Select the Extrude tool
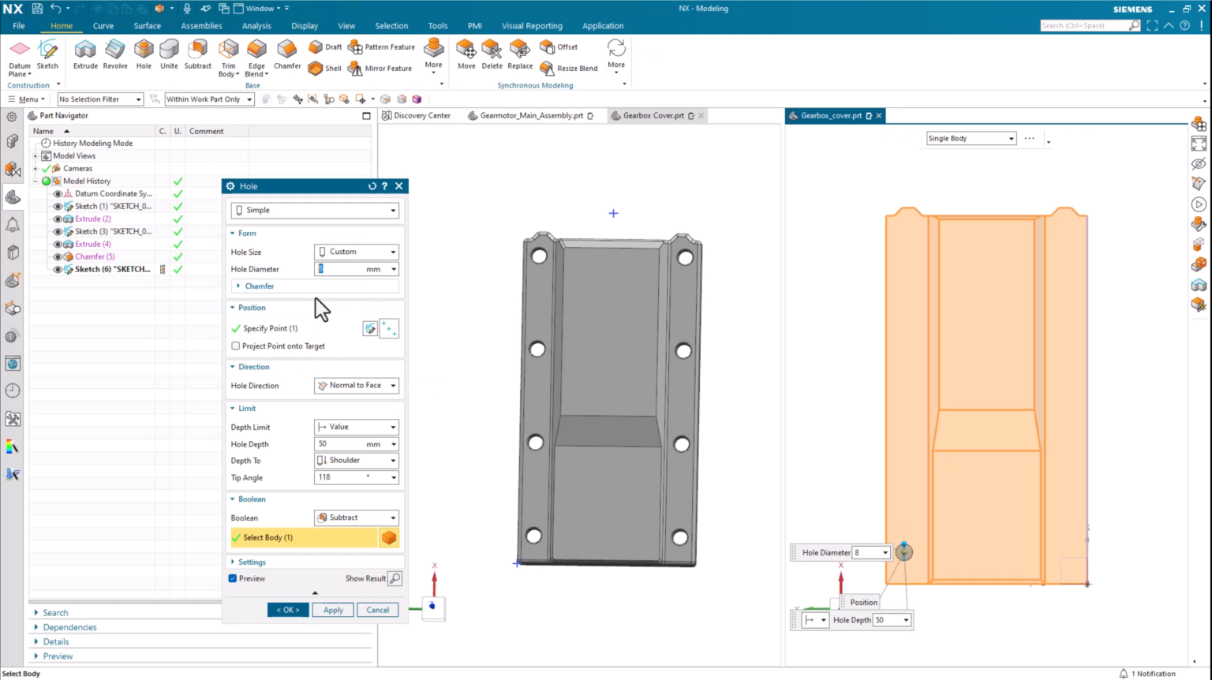The height and width of the screenshot is (680, 1212). tap(84, 55)
